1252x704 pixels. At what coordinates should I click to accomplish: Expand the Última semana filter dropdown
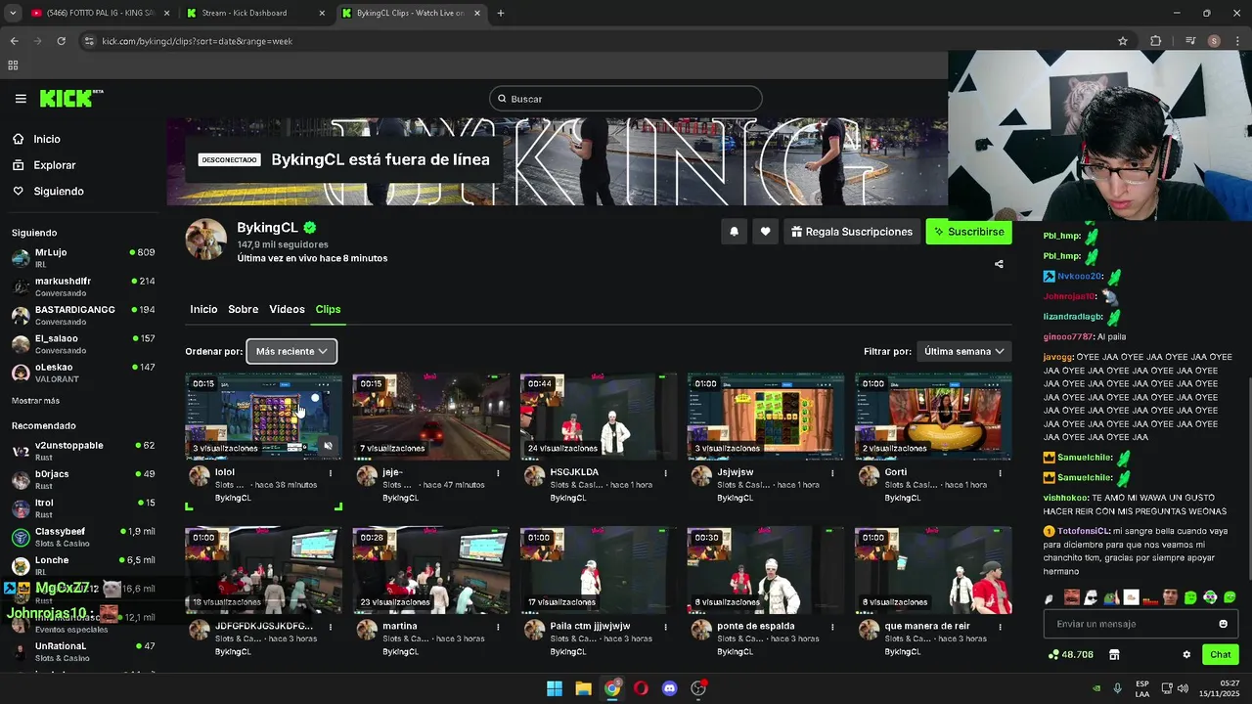pyautogui.click(x=964, y=351)
